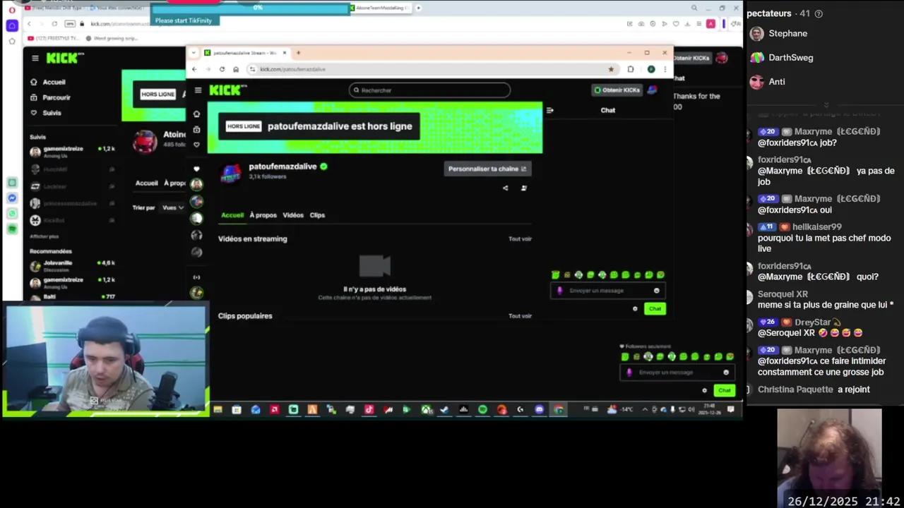The image size is (904, 508).
Task: Open a new tab in front browser
Action: coord(298,53)
